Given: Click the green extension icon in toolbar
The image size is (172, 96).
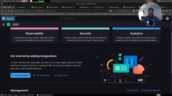Looking at the screenshot, I should tap(167, 11).
